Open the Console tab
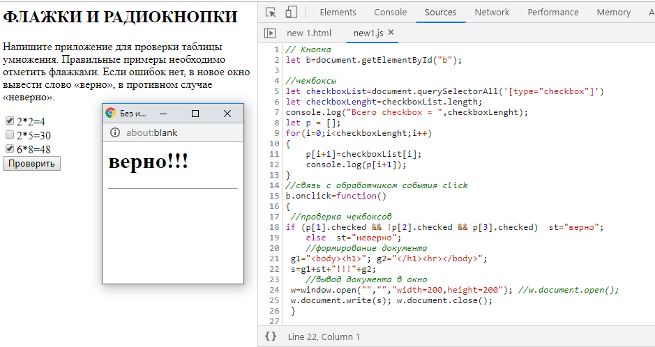The width and height of the screenshot is (655, 347). tap(390, 12)
